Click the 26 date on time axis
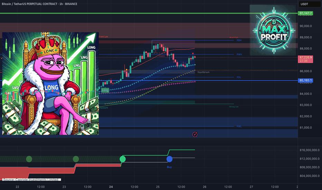Viewport: 322px width, 190px height. tap(205, 187)
